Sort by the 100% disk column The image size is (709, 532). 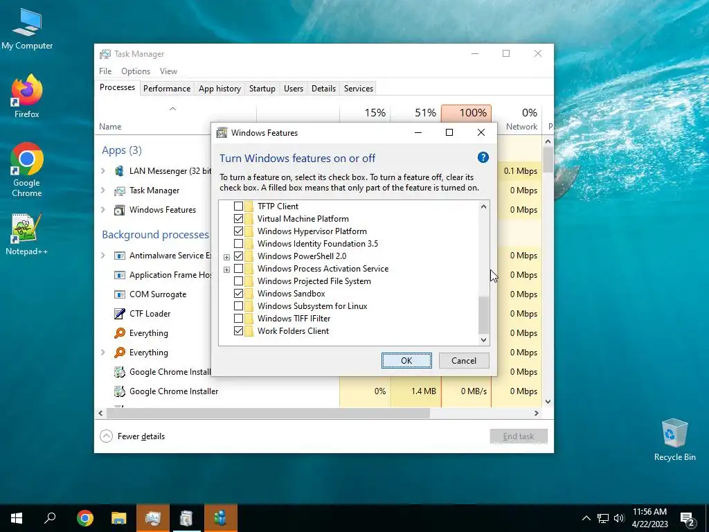coord(466,113)
